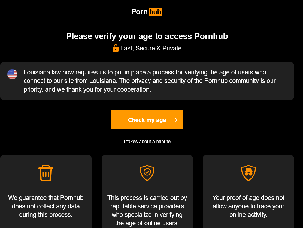Click the 'proof of age' trace card
The width and height of the screenshot is (303, 228).
249,192
